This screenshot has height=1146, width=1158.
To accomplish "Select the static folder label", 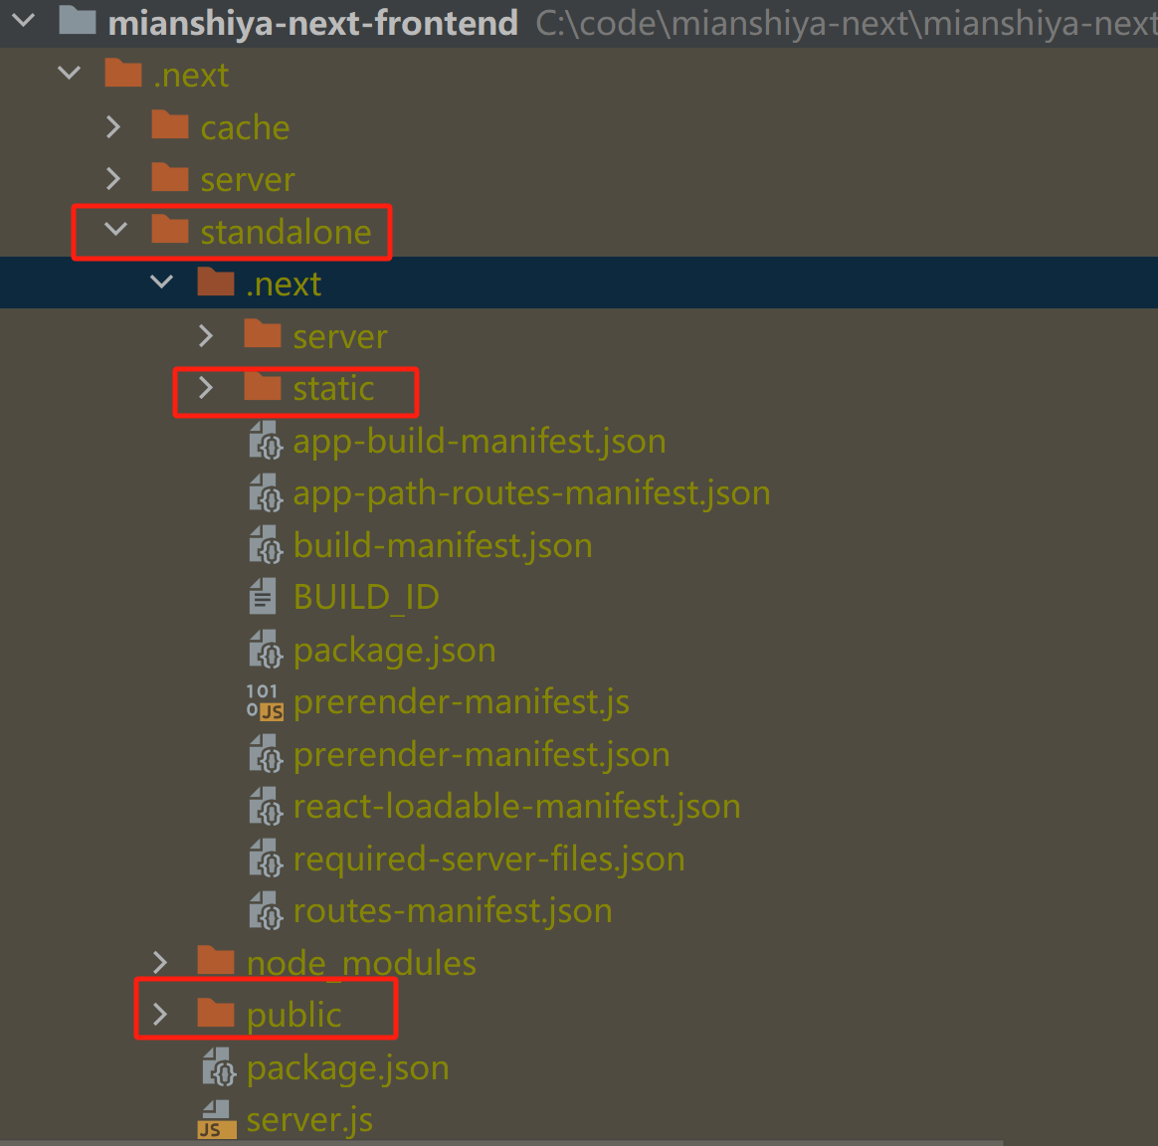I will [333, 388].
